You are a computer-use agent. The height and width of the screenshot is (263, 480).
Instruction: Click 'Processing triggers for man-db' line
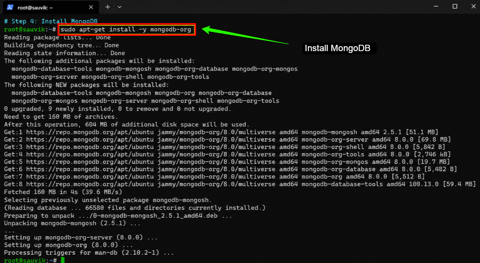point(89,253)
